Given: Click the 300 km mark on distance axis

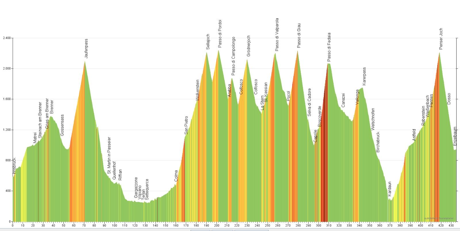Looking at the screenshot, I should pyautogui.click(x=319, y=226).
